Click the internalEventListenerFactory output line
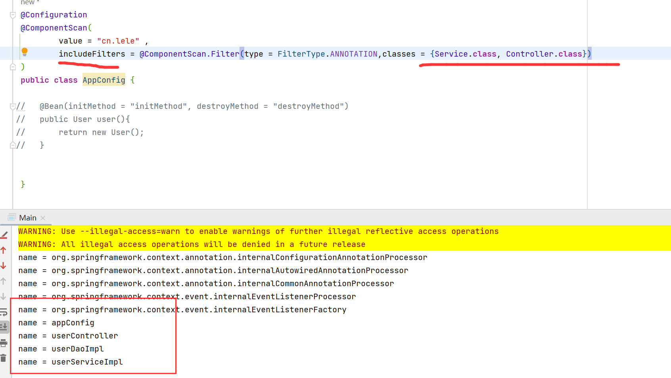Viewport: 671px width, 378px height. 182,310
